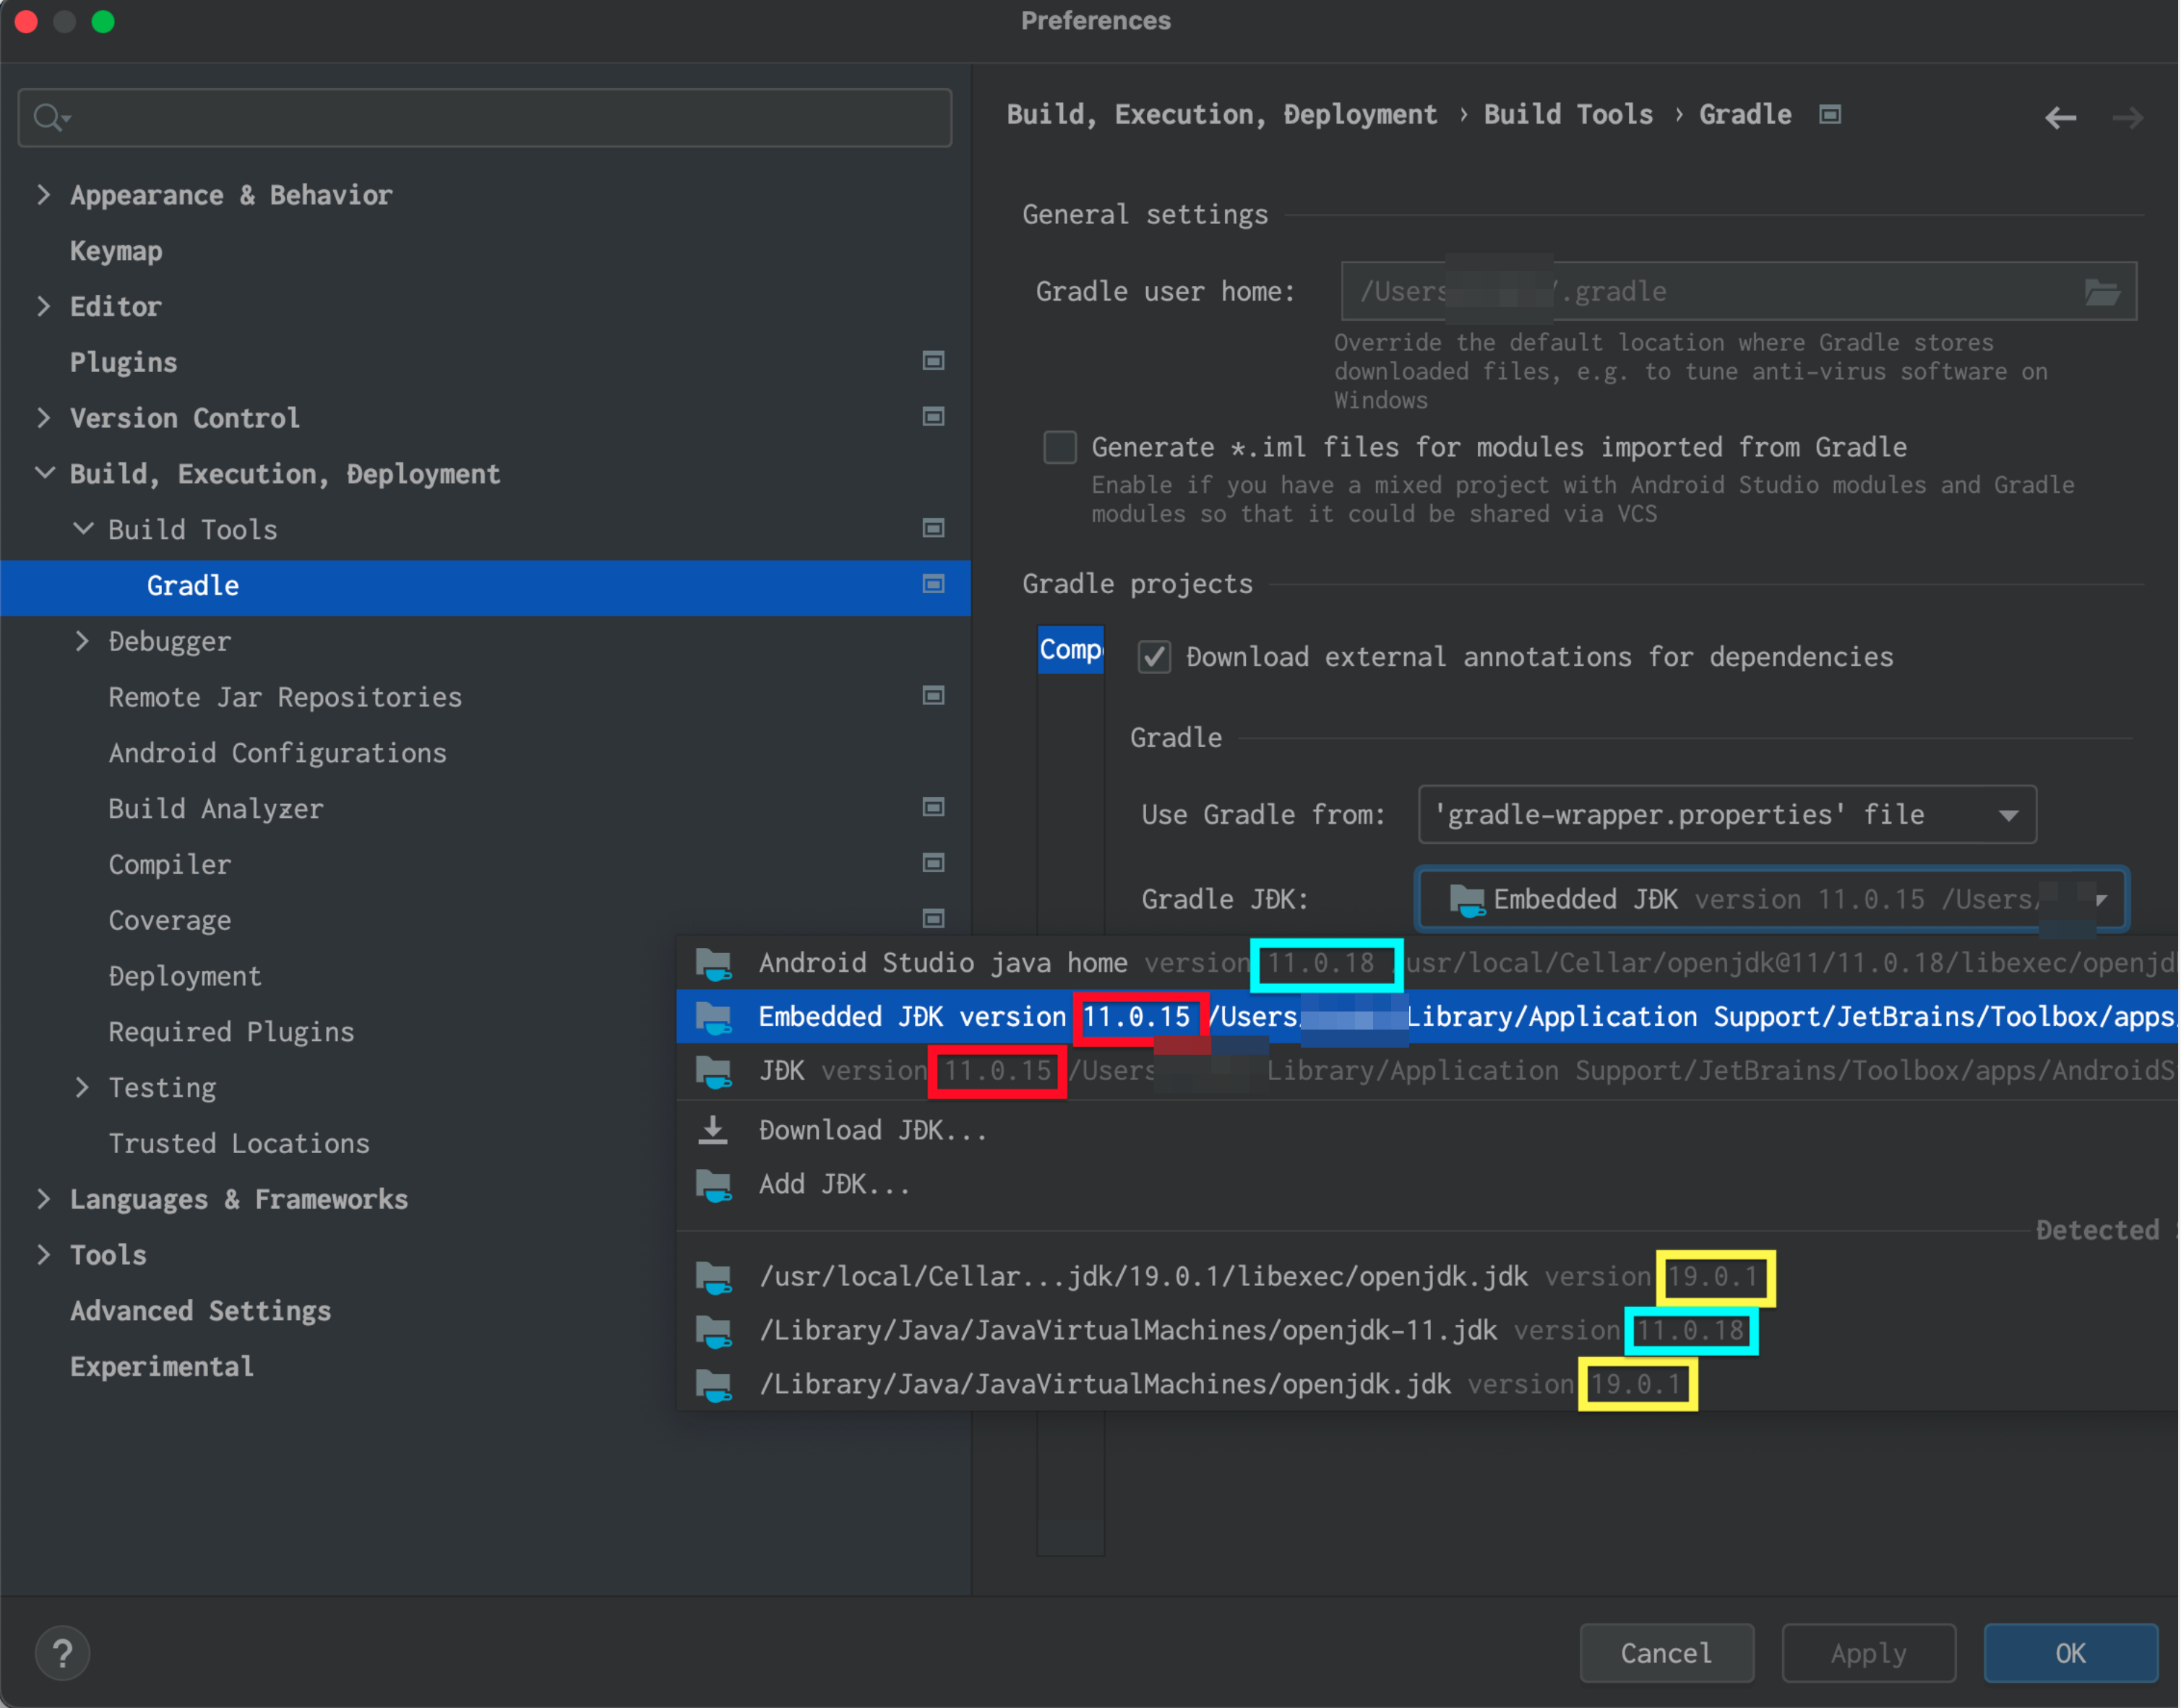Image resolution: width=2181 pixels, height=1708 pixels.
Task: Open Android Configurations page
Action: (x=277, y=753)
